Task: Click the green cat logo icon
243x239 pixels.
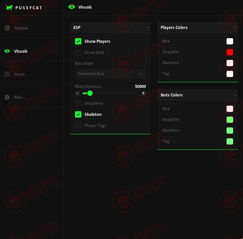Action: click(x=9, y=7)
